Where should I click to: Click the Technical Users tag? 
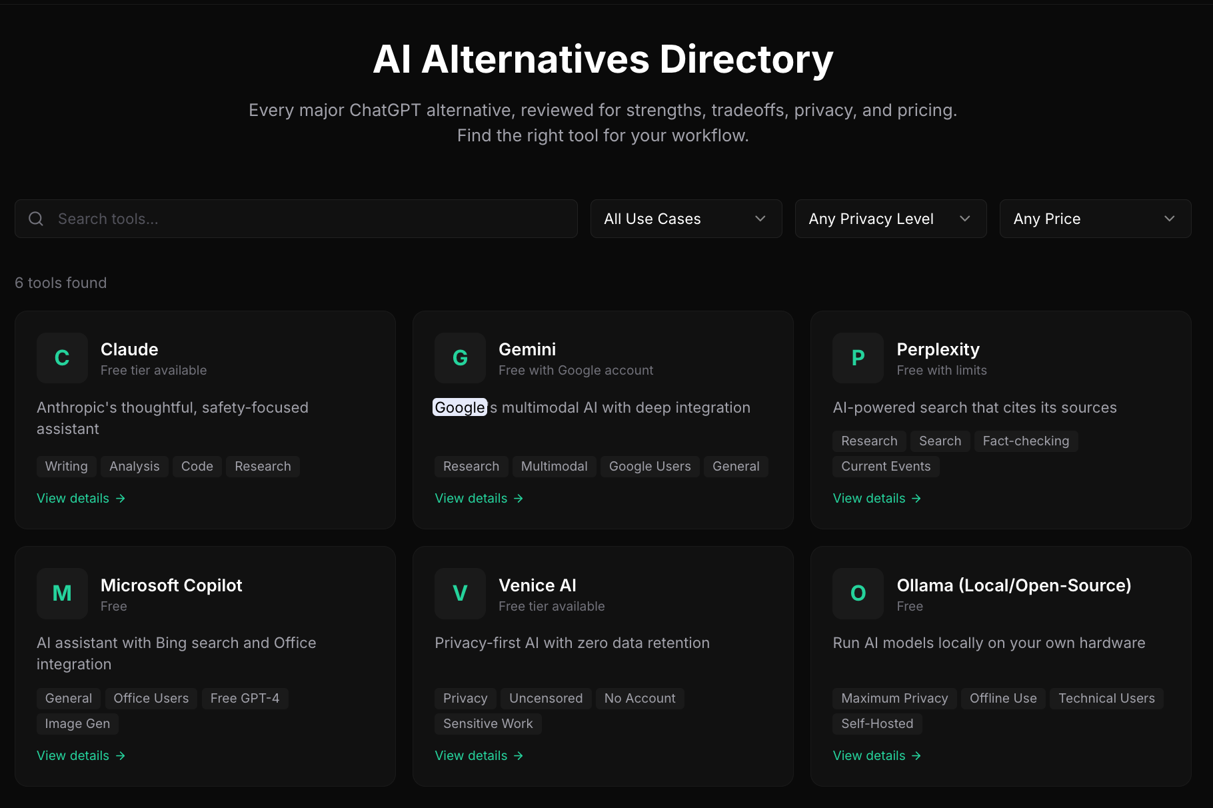click(1106, 698)
